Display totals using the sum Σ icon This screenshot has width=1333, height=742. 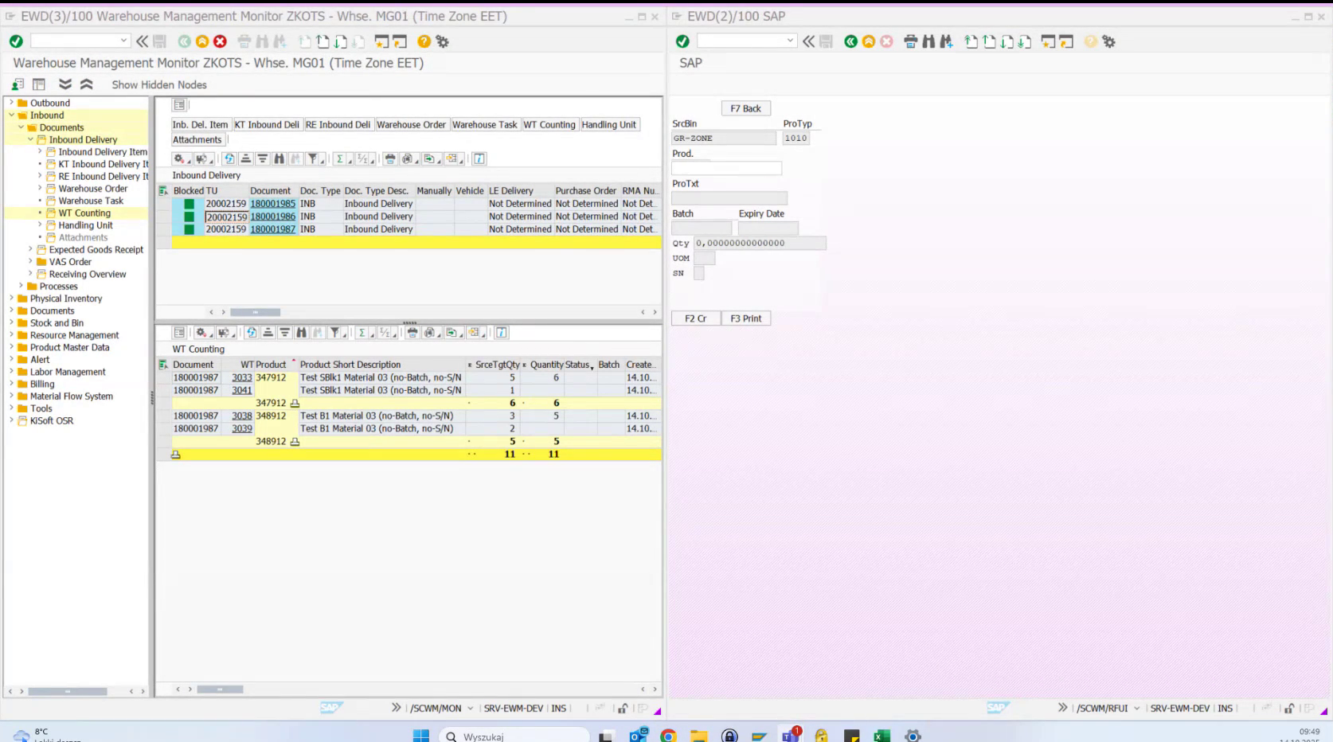(340, 158)
